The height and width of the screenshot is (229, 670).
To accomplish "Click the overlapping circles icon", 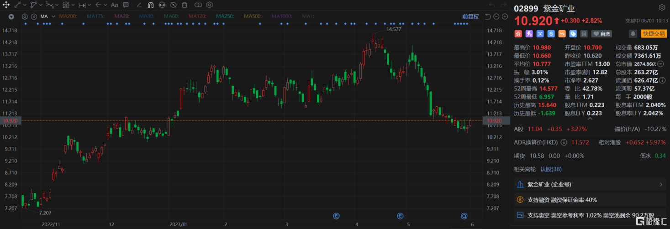I will (x=198, y=5).
